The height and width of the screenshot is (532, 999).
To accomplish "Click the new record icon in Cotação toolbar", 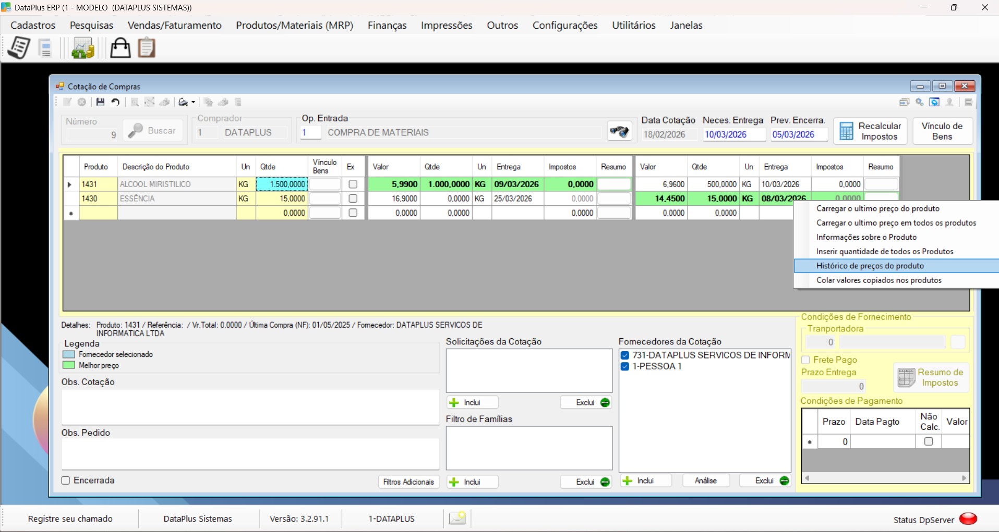I will click(67, 102).
